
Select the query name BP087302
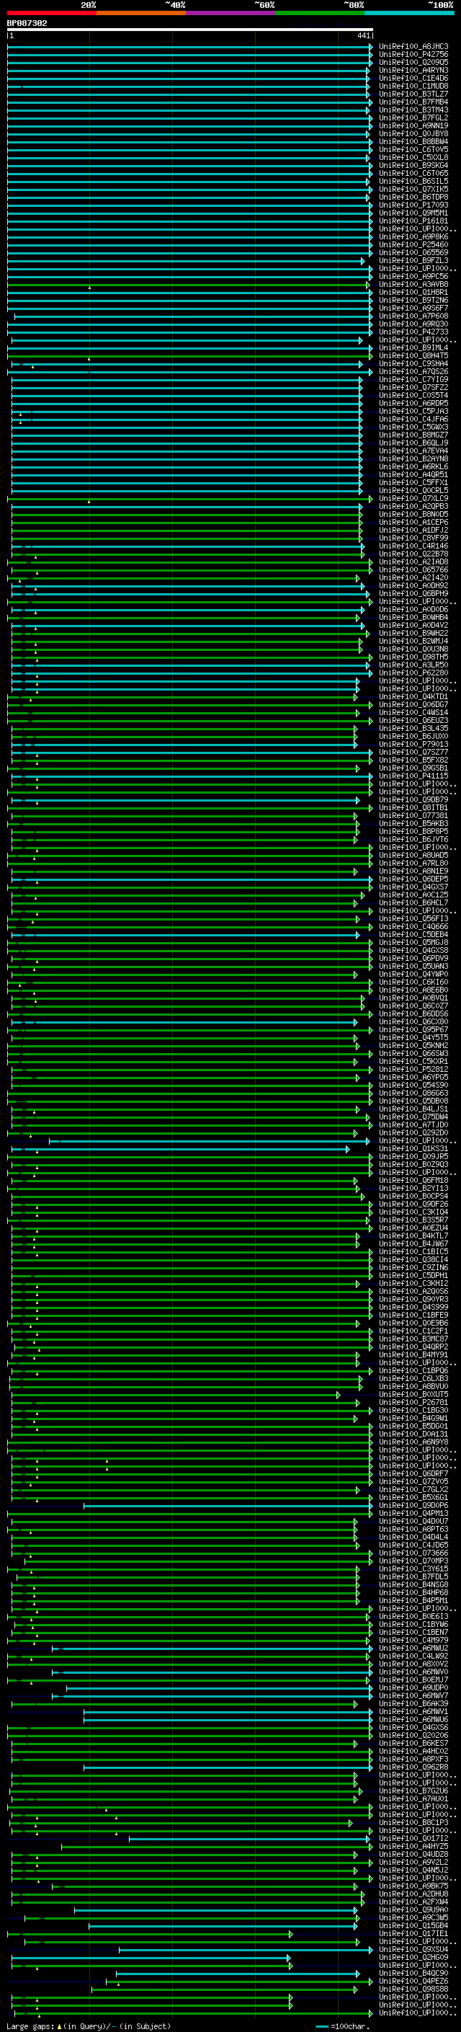point(27,24)
